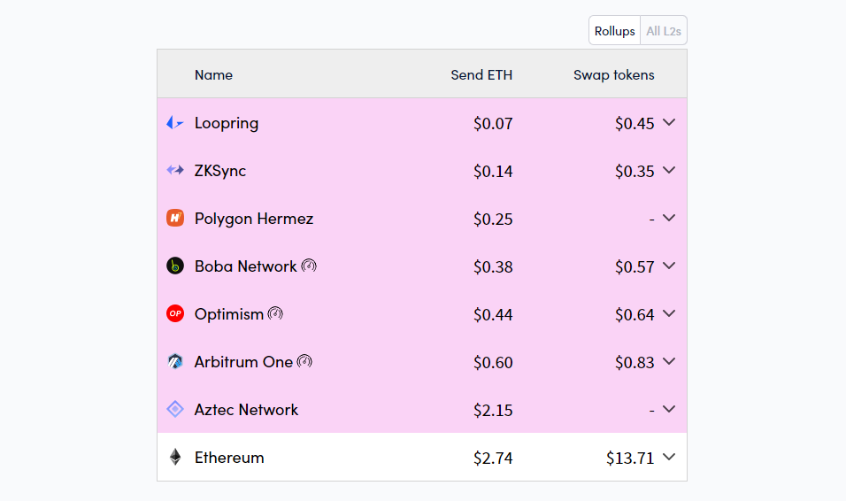Click the Ethereum logo icon
This screenshot has width=846, height=501.
pos(175,457)
